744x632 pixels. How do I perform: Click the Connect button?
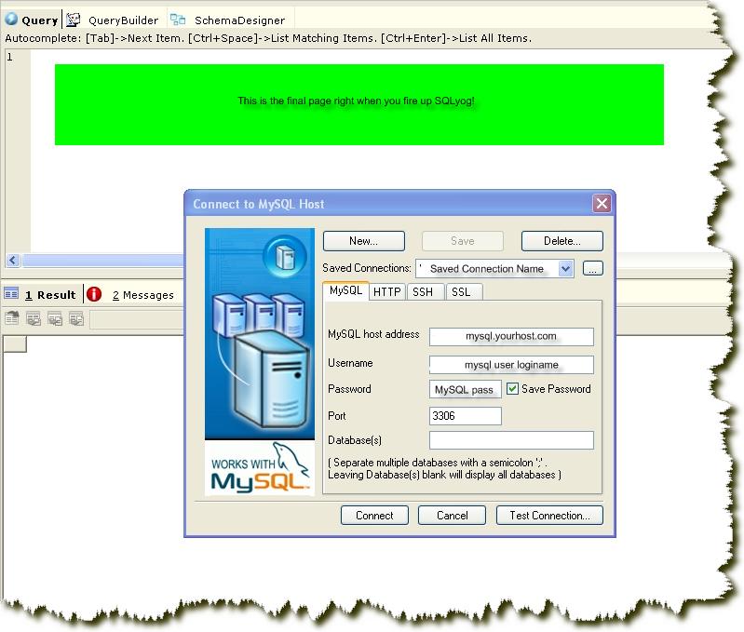[x=374, y=516]
